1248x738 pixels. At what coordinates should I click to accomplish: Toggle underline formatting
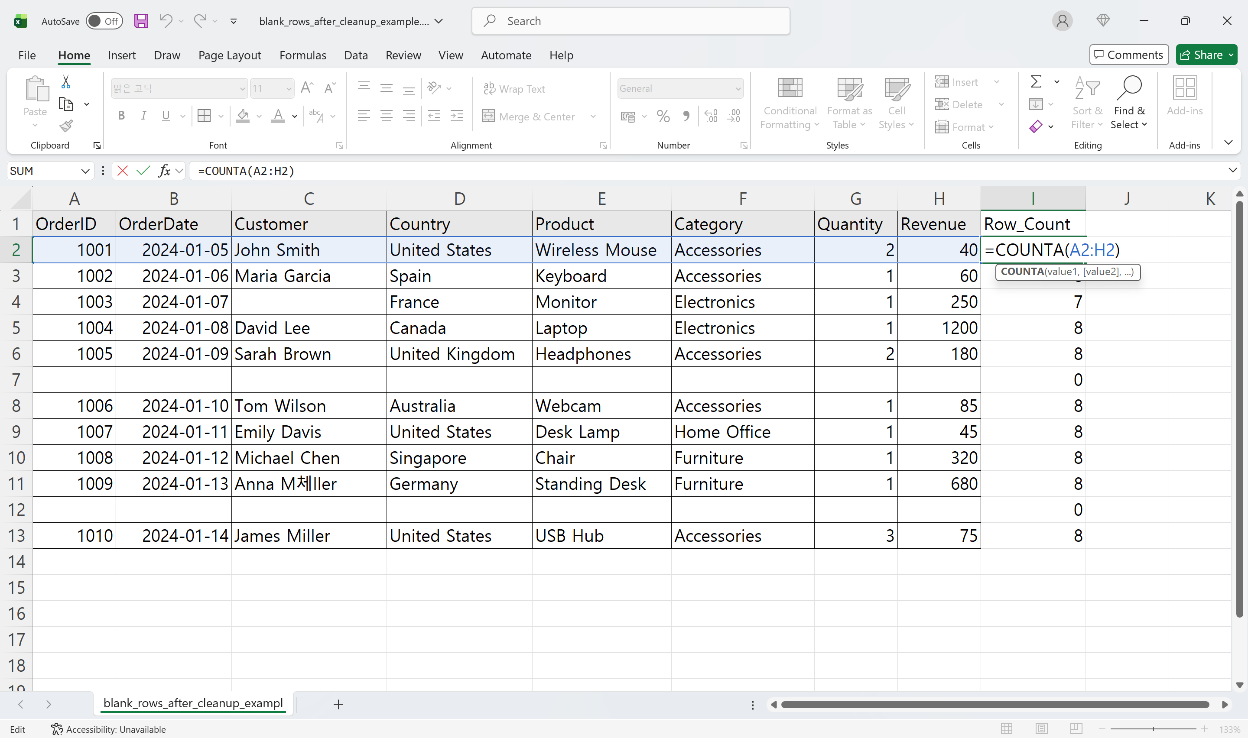(x=165, y=116)
